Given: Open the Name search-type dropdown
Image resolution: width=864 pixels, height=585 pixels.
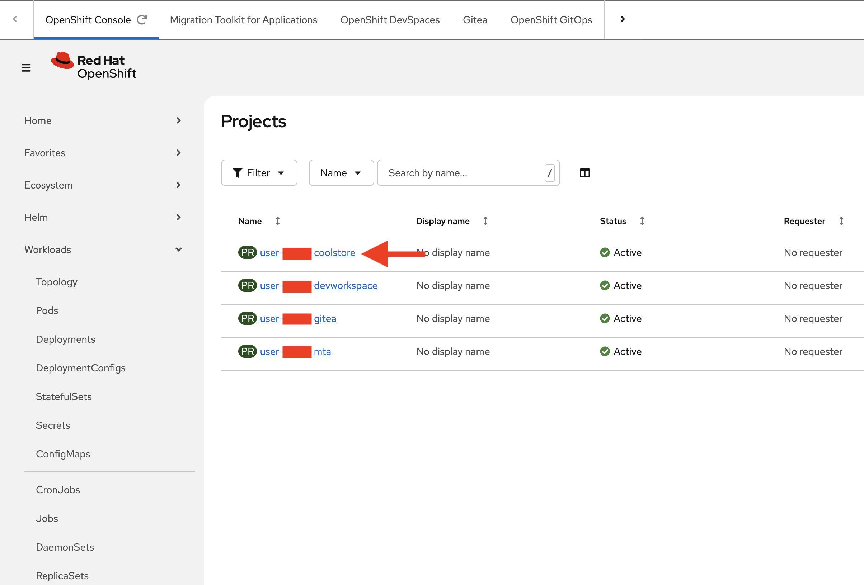Looking at the screenshot, I should coord(341,173).
